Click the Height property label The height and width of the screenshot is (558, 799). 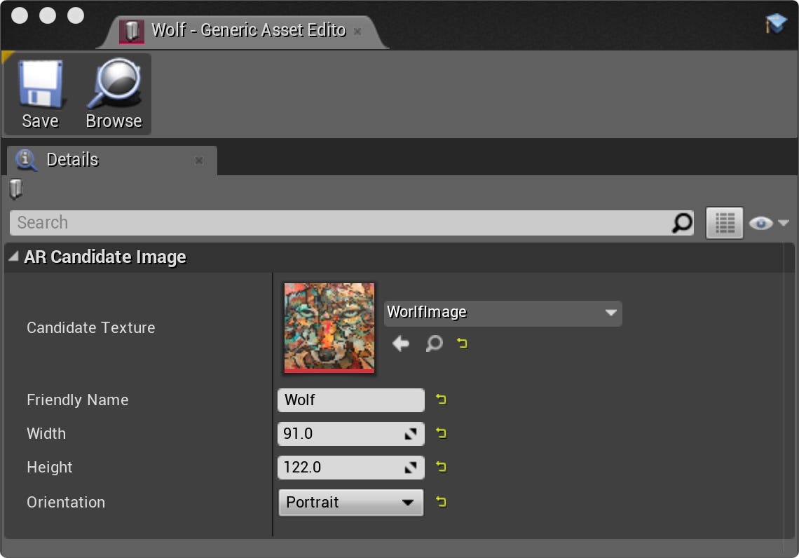click(50, 468)
